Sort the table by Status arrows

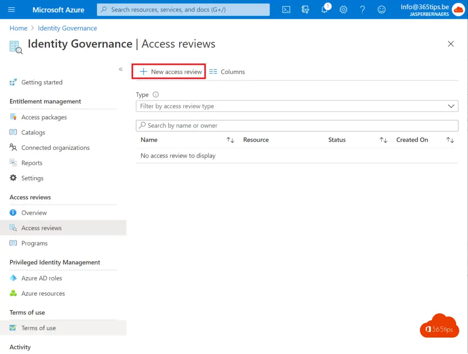[383, 140]
